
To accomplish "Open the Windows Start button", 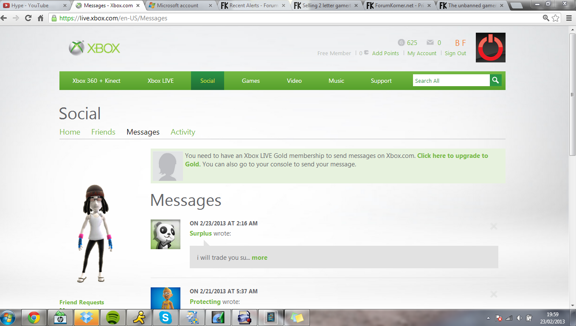I will pyautogui.click(x=8, y=318).
